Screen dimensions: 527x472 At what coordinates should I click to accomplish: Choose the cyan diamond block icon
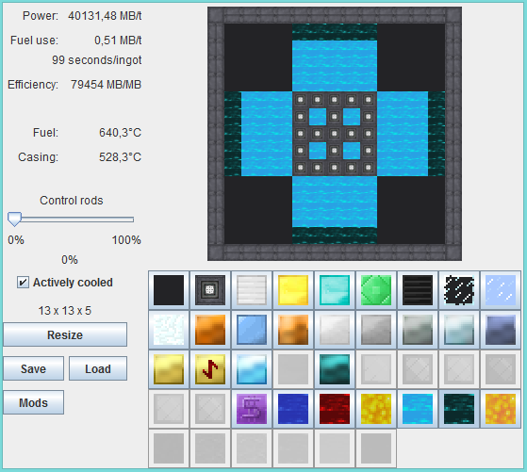[x=335, y=290]
